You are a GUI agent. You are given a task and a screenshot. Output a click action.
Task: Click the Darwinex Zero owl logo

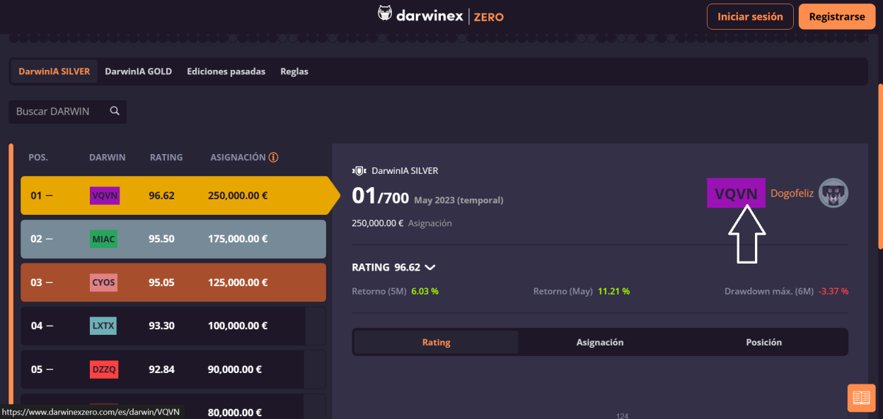click(385, 14)
